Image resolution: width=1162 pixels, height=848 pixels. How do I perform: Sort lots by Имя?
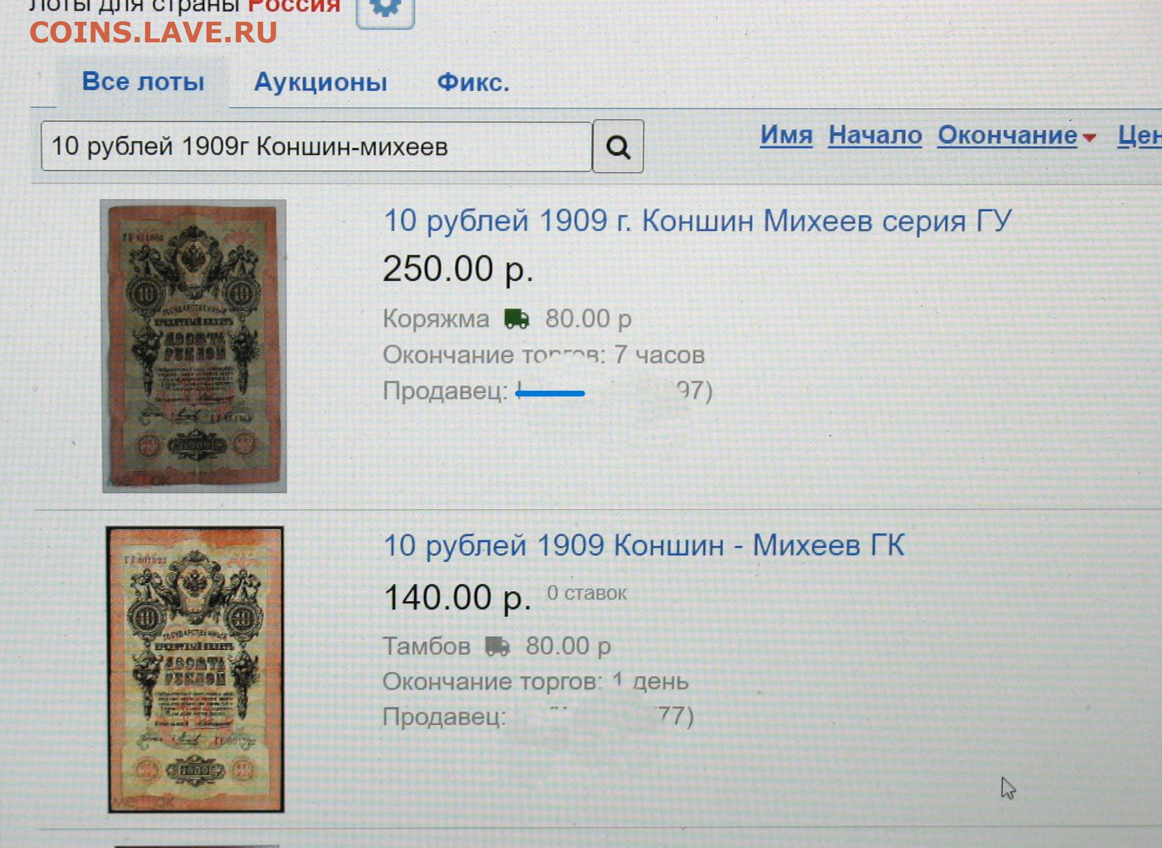786,135
